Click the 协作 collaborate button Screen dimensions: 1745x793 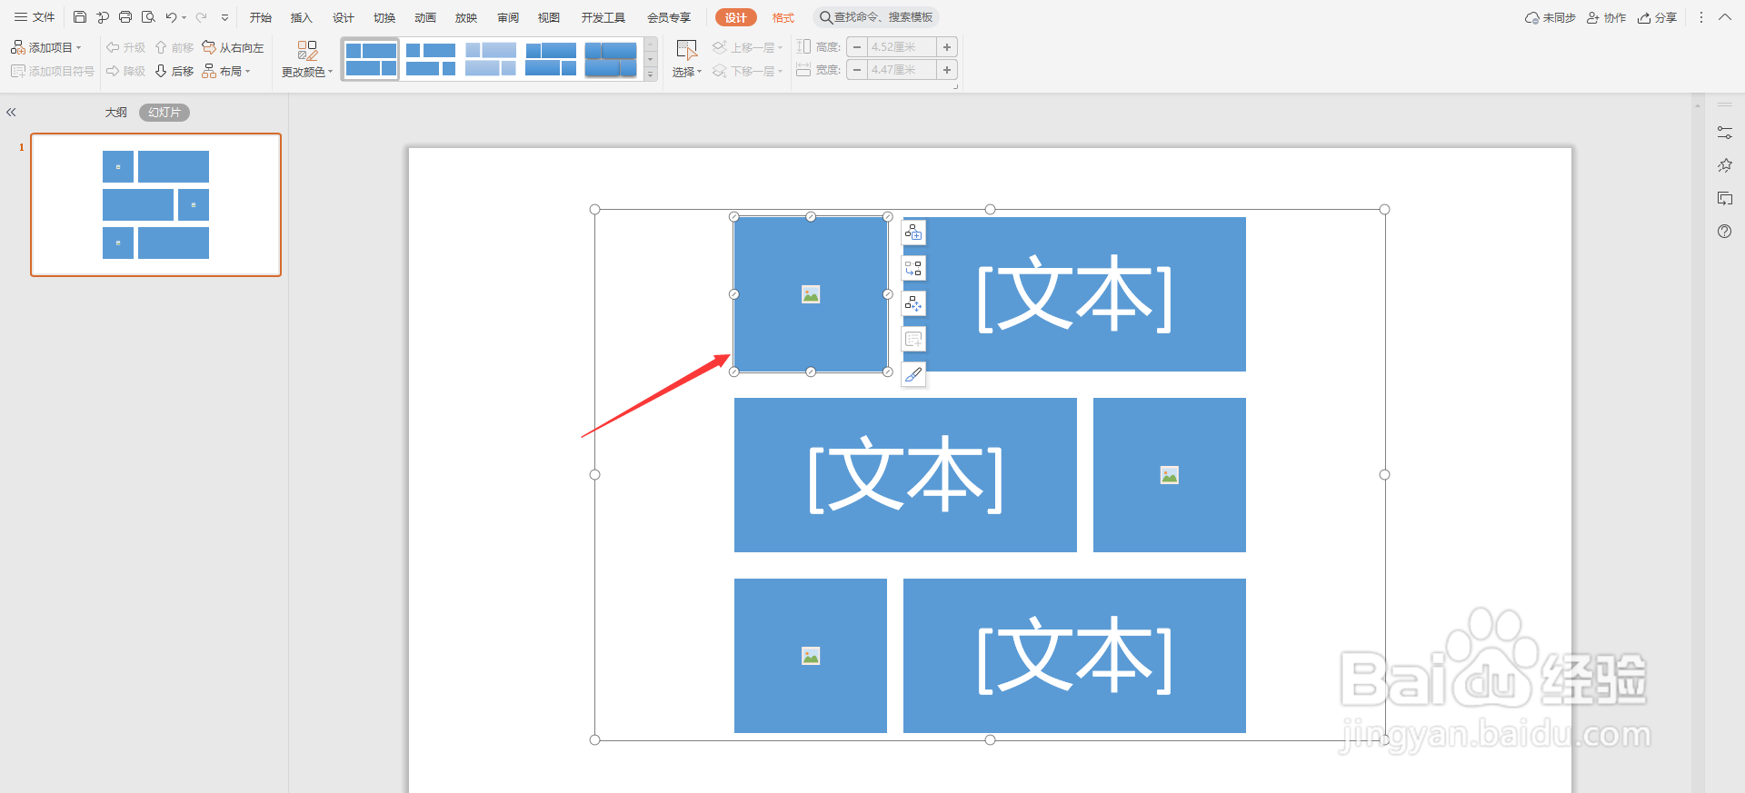coord(1606,17)
